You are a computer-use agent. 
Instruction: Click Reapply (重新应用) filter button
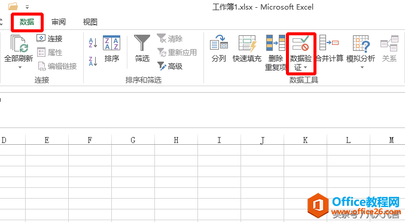177,53
